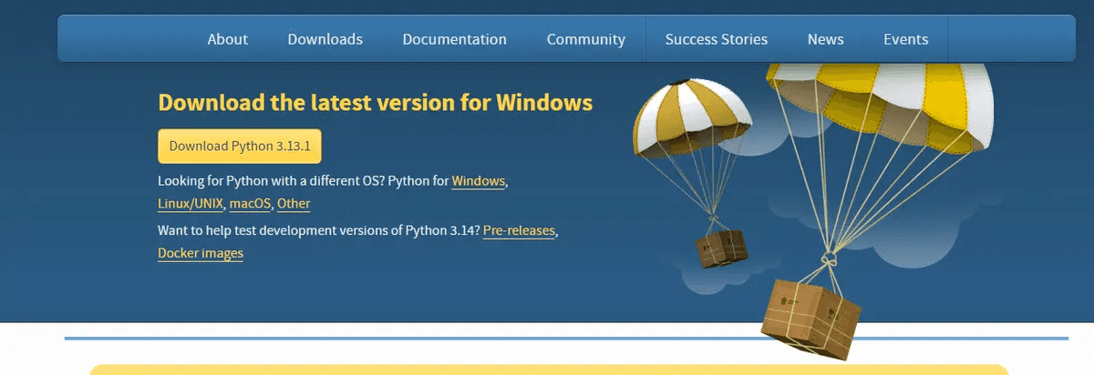The width and height of the screenshot is (1094, 375).
Task: Select the News menu item
Action: 825,39
